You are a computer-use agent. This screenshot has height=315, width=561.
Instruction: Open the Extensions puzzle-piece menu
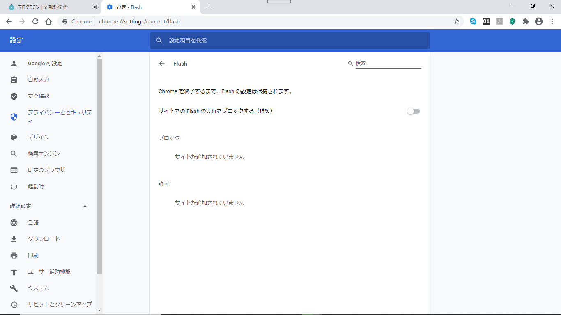(526, 21)
